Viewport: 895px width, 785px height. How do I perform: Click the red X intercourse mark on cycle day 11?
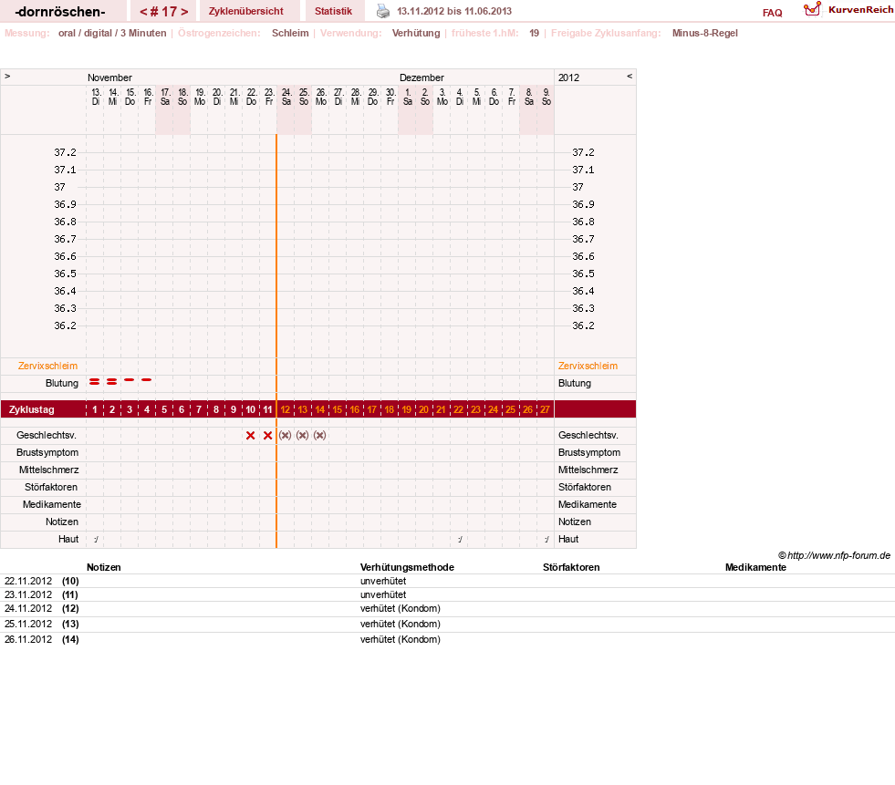[x=267, y=435]
